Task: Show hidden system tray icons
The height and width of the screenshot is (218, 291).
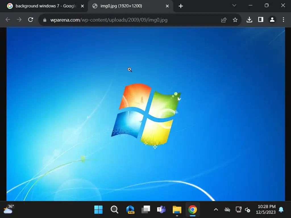Action: click(x=216, y=210)
